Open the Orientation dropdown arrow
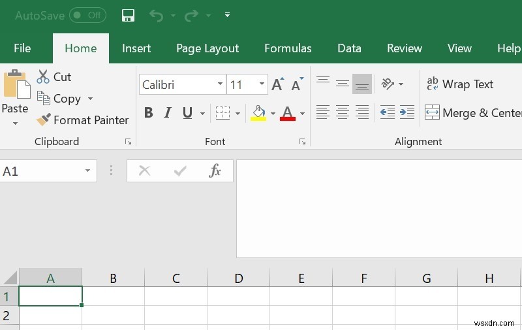This screenshot has height=330, width=522. click(401, 84)
